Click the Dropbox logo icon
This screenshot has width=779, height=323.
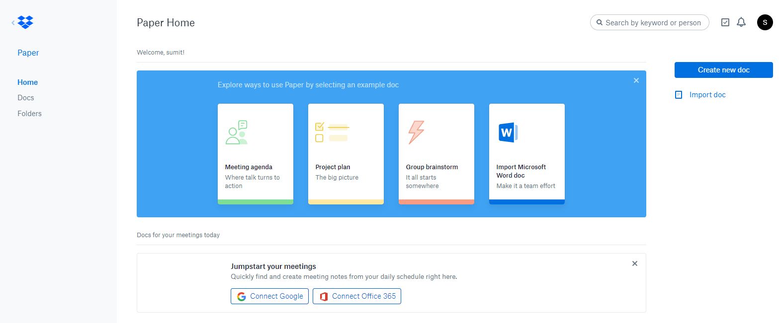[x=25, y=22]
